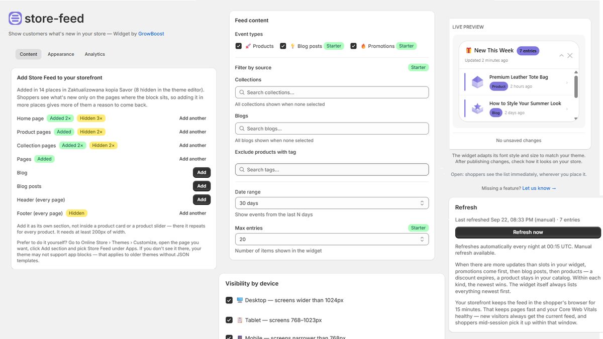This screenshot has width=603, height=339.
Task: Click the Starter badge beside Max entries
Action: tap(418, 228)
